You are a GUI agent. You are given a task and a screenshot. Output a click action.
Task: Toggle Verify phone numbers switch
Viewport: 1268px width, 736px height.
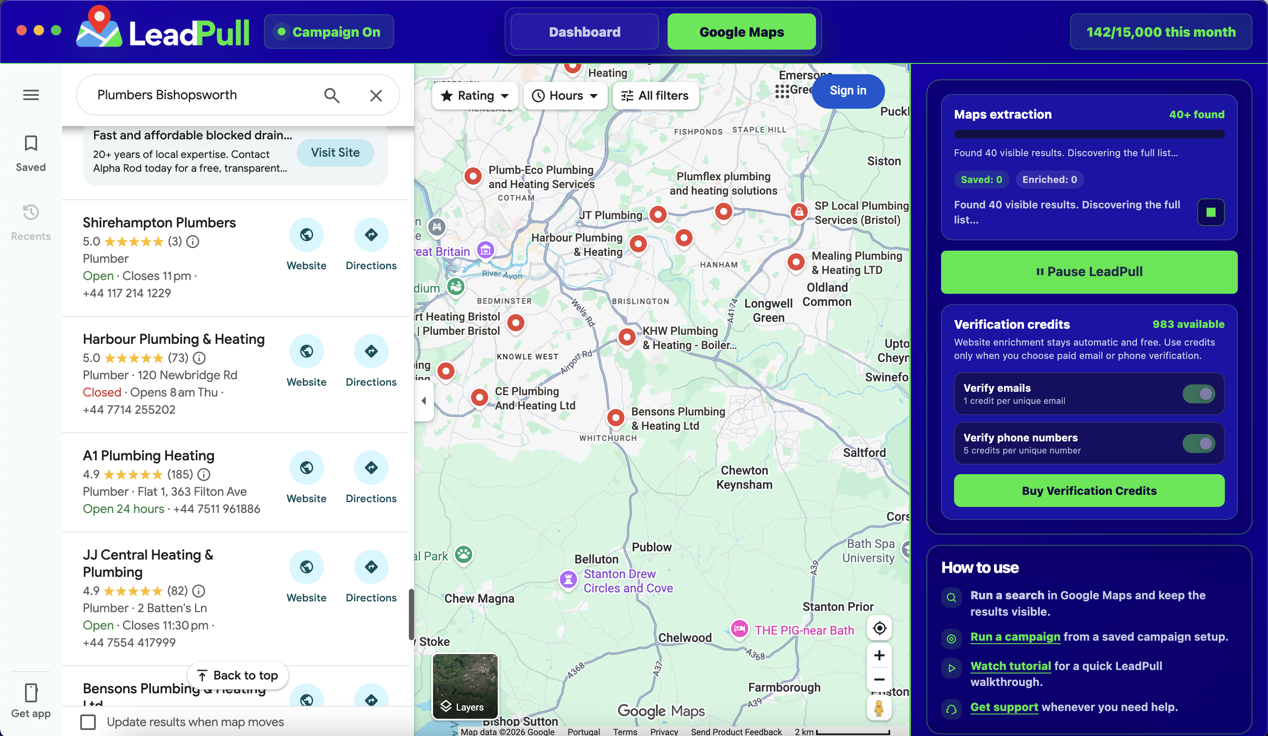click(1199, 443)
